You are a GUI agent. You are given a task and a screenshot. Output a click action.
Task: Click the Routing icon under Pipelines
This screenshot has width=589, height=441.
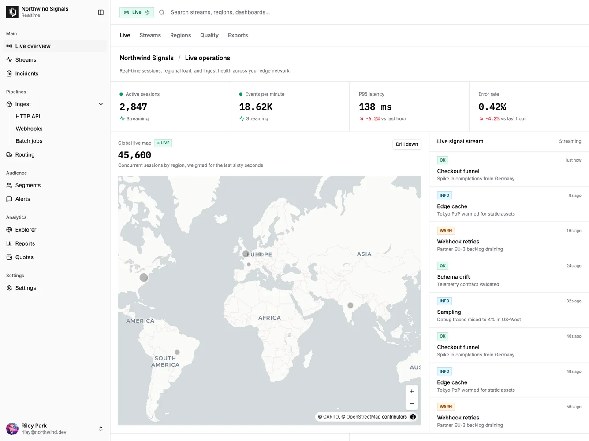pyautogui.click(x=9, y=154)
